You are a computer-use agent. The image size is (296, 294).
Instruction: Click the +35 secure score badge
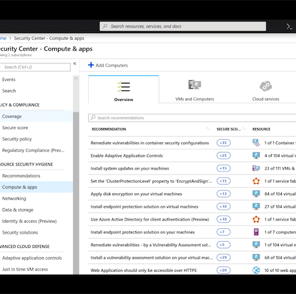[x=223, y=143]
